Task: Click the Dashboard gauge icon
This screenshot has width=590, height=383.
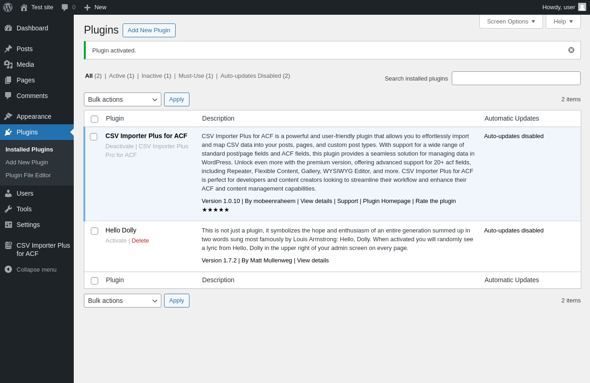Action: tap(8, 28)
